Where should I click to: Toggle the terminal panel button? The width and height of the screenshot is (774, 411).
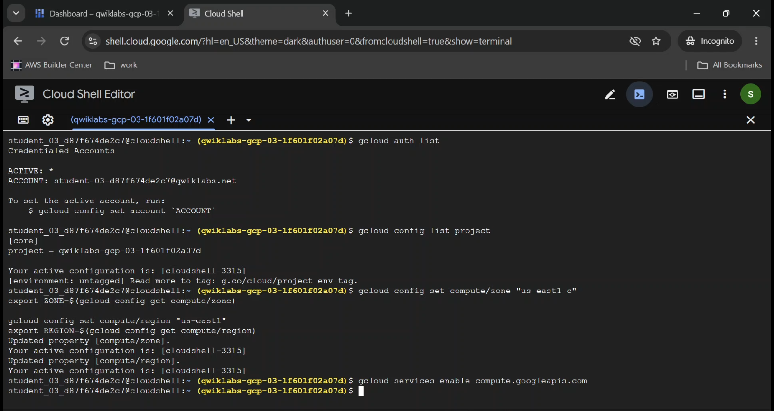pos(640,94)
